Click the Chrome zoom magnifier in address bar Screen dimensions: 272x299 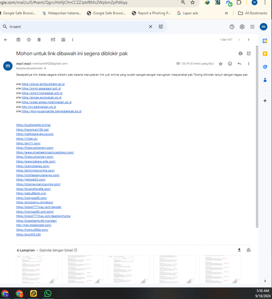point(183,2)
